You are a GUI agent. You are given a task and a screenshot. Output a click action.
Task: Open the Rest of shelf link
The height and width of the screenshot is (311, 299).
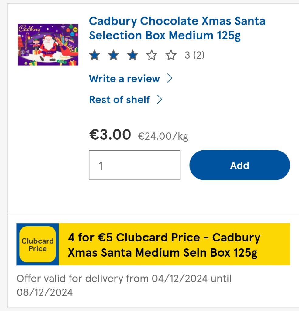point(119,100)
